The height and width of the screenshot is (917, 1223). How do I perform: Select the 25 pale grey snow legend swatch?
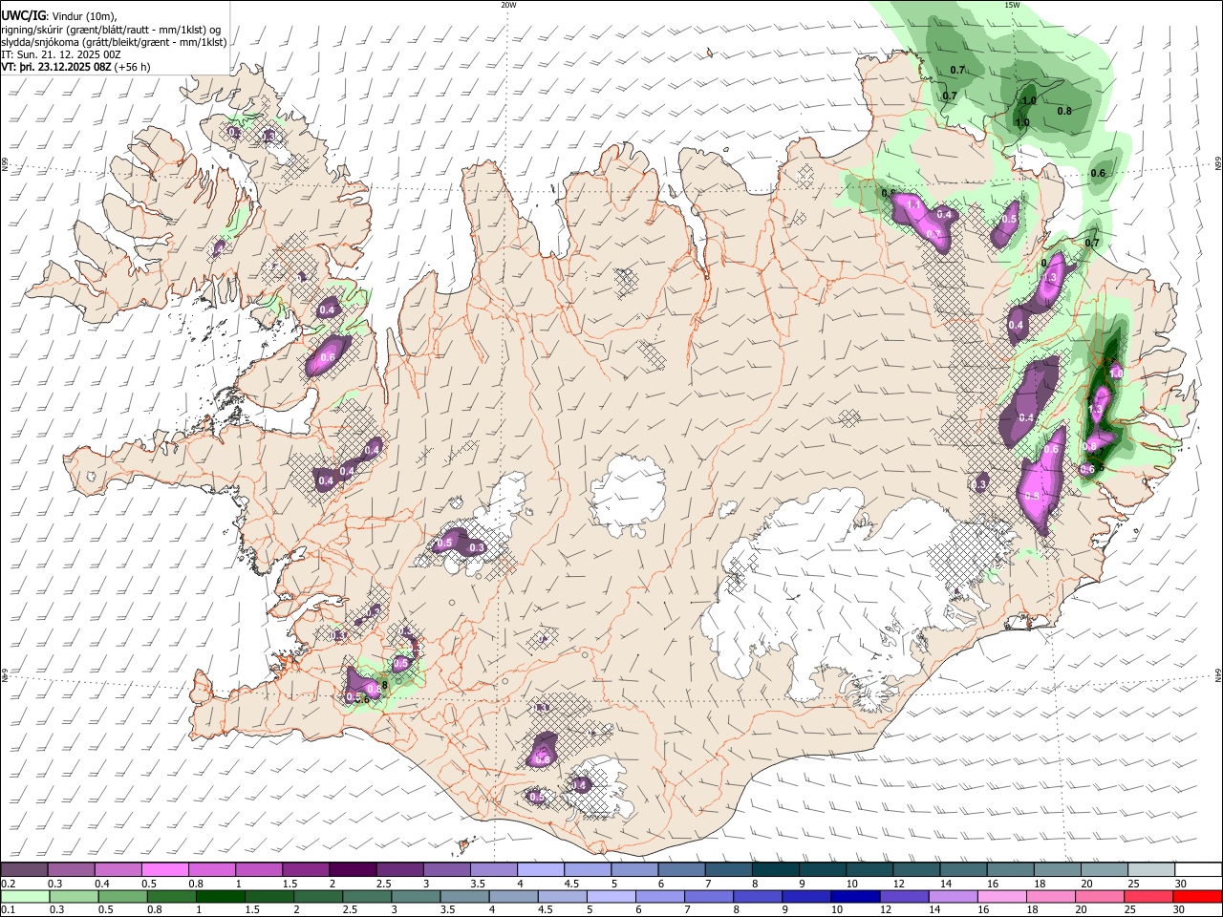pos(1150,870)
